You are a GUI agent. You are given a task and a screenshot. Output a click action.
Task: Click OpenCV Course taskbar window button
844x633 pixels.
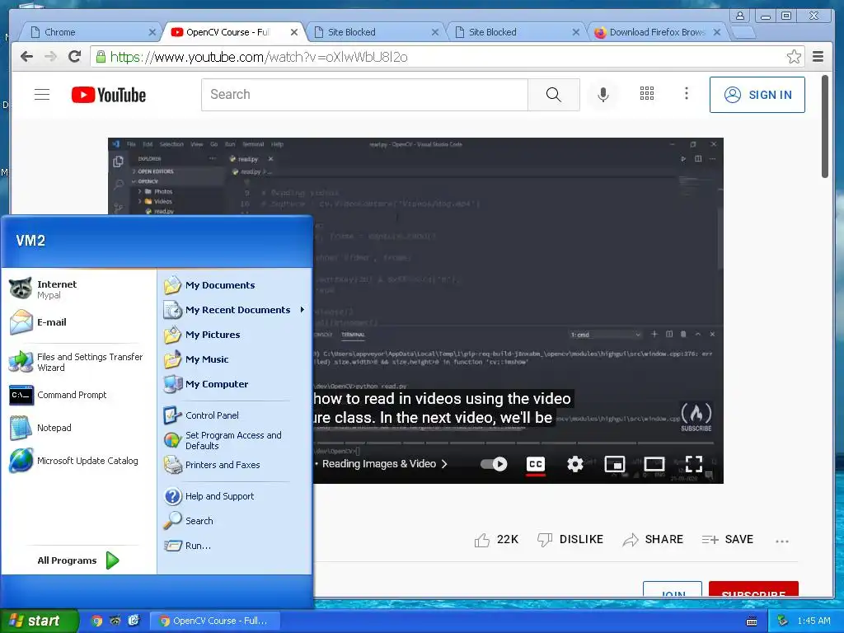tap(215, 621)
